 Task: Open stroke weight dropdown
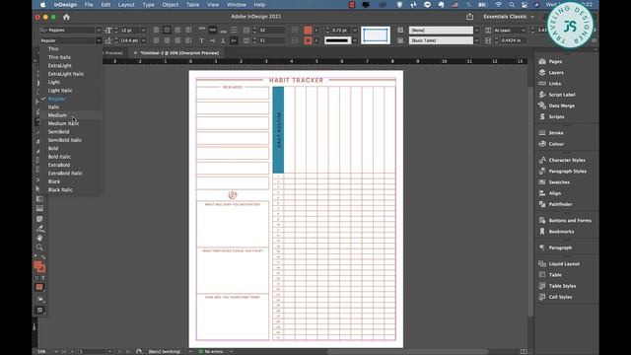(355, 31)
